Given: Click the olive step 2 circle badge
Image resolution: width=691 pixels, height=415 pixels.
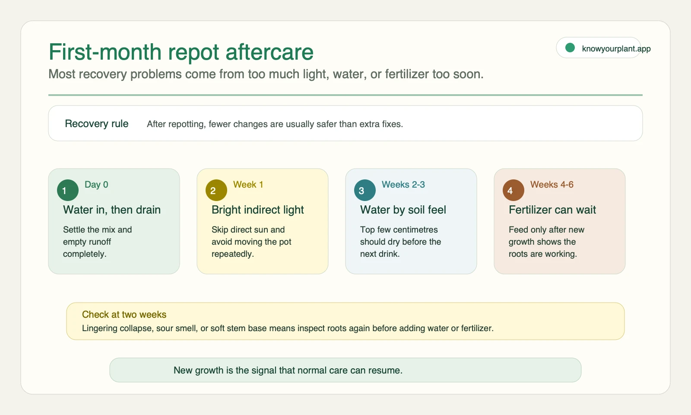Looking at the screenshot, I should pos(216,190).
